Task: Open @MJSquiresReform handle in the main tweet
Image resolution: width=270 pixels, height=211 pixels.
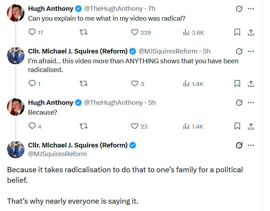Action: coord(57,154)
